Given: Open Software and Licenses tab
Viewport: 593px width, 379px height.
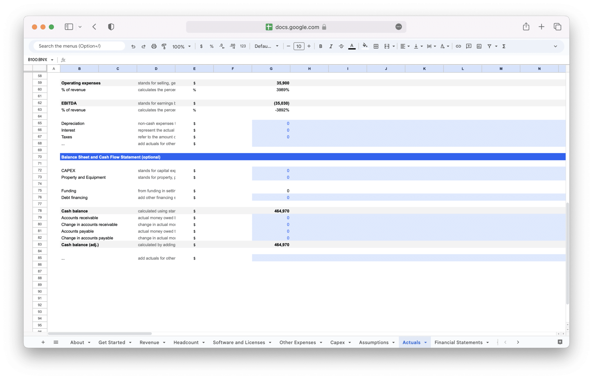Looking at the screenshot, I should click(239, 342).
